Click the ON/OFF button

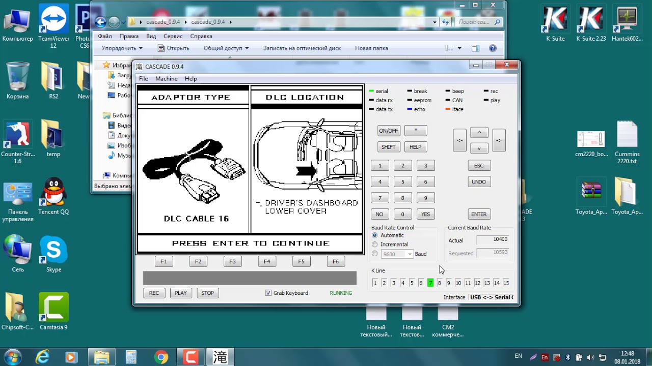(x=388, y=131)
